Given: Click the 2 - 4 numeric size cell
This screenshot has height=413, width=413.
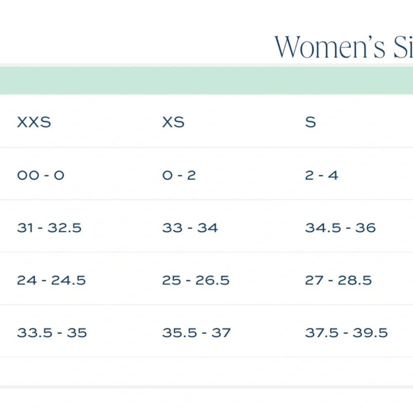Looking at the screenshot, I should pyautogui.click(x=322, y=175).
